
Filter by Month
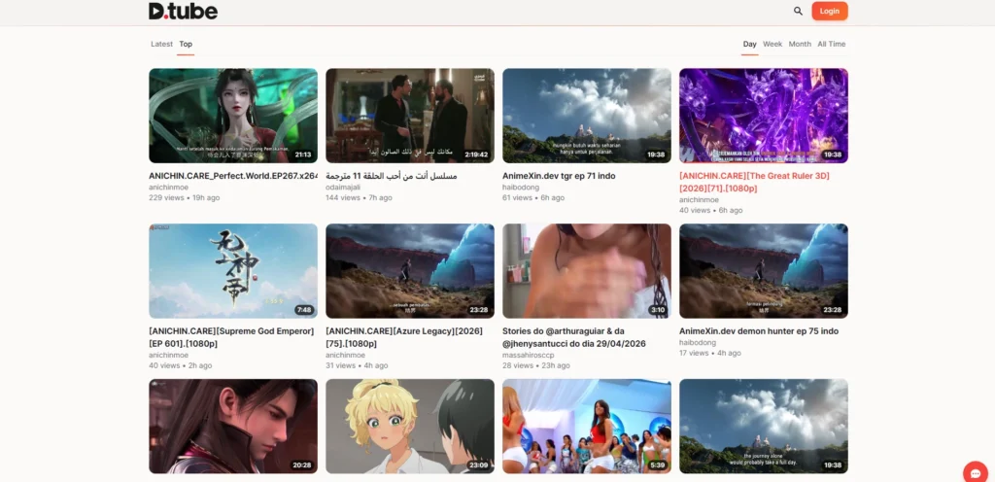pos(800,45)
